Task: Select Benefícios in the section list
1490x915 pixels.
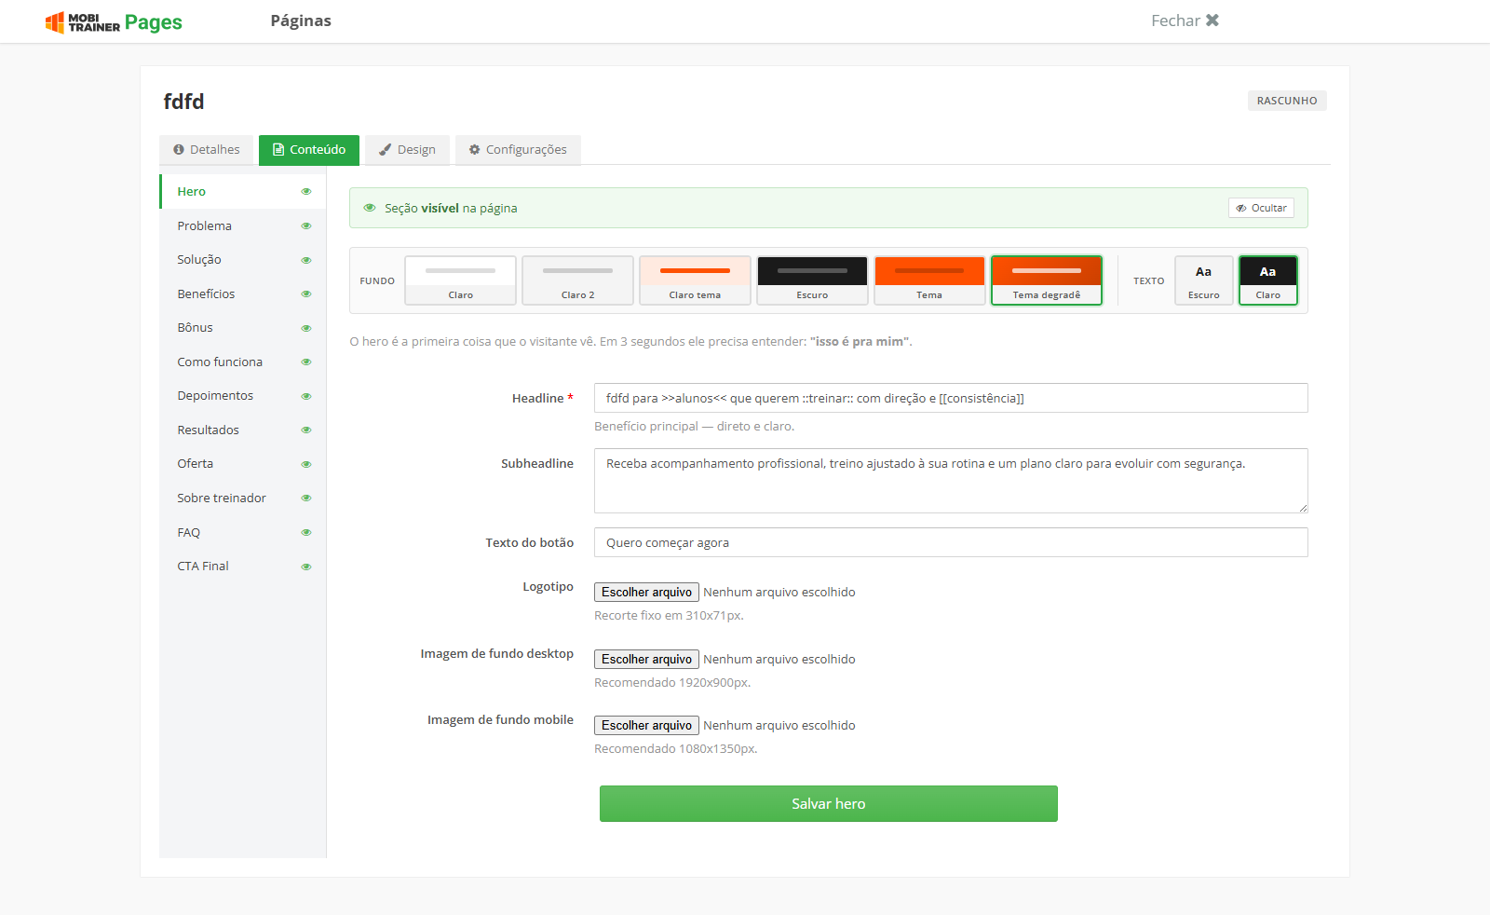Action: [x=243, y=294]
